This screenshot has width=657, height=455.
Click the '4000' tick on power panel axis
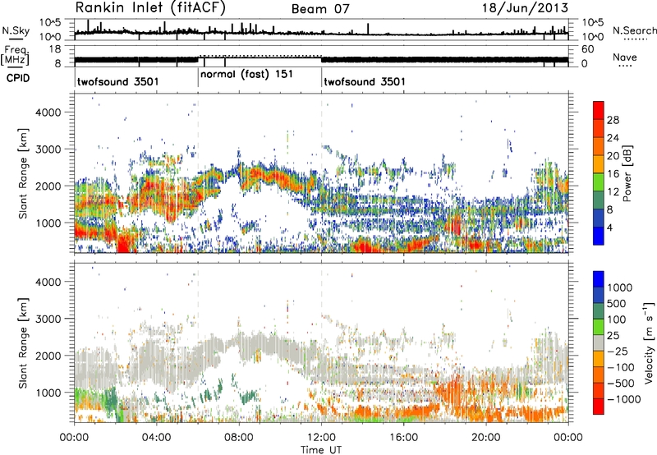coord(48,113)
